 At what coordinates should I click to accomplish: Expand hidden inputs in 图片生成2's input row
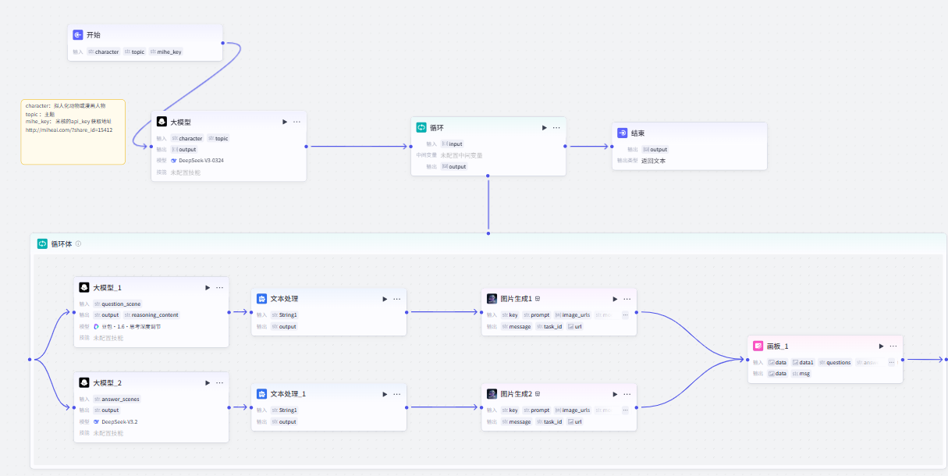[625, 410]
